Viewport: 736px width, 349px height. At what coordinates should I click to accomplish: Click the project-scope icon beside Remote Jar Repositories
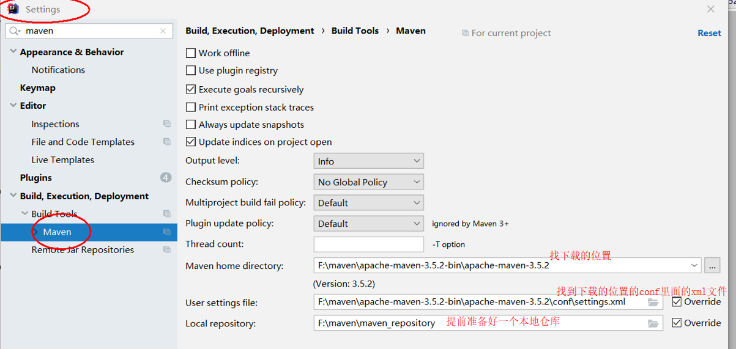(x=166, y=249)
